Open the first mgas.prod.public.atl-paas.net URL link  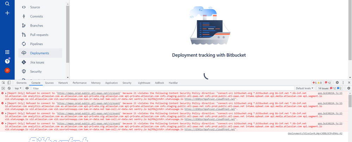[x=89, y=93]
